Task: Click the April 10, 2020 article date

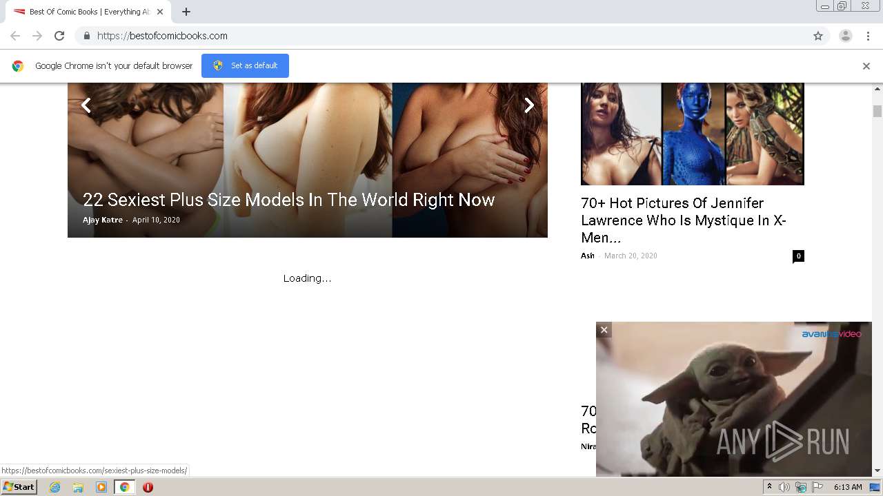Action: tap(156, 220)
